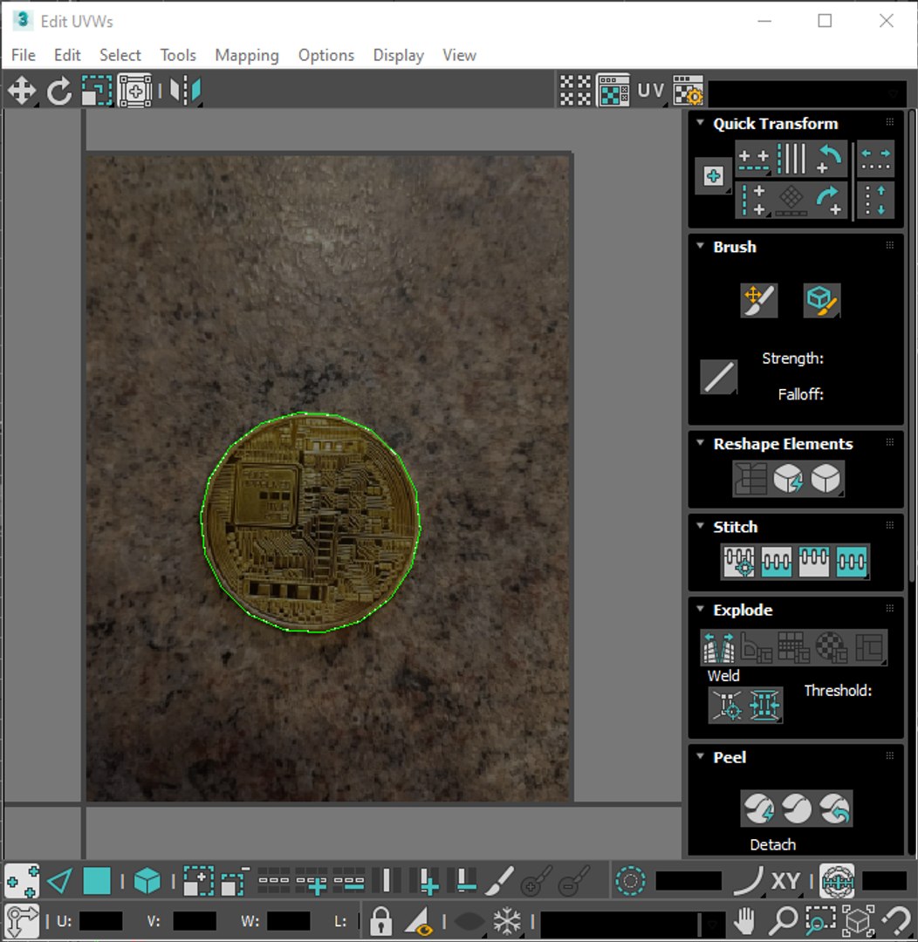Align selection vertically to pivot
The width and height of the screenshot is (918, 942).
point(753,200)
